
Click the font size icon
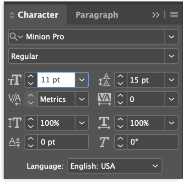click(x=15, y=80)
